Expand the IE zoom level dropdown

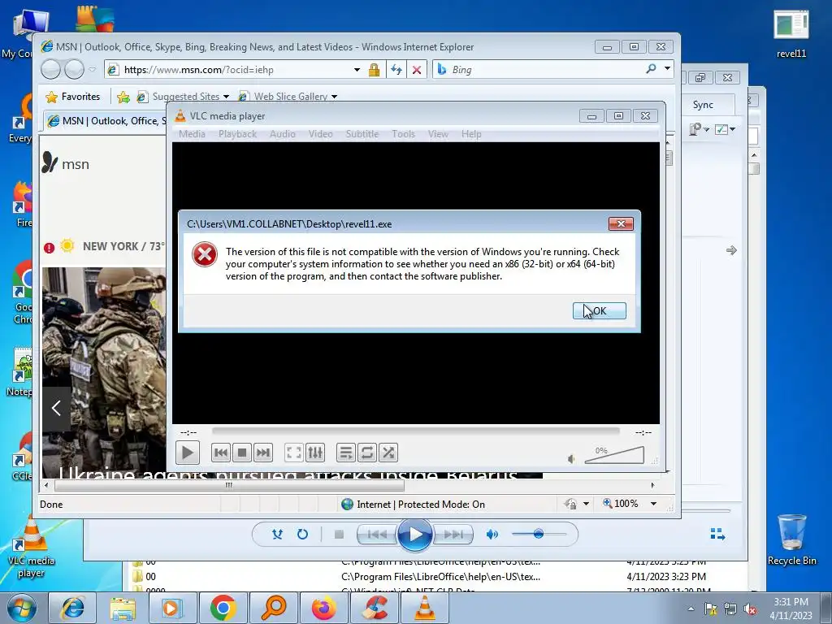[654, 504]
